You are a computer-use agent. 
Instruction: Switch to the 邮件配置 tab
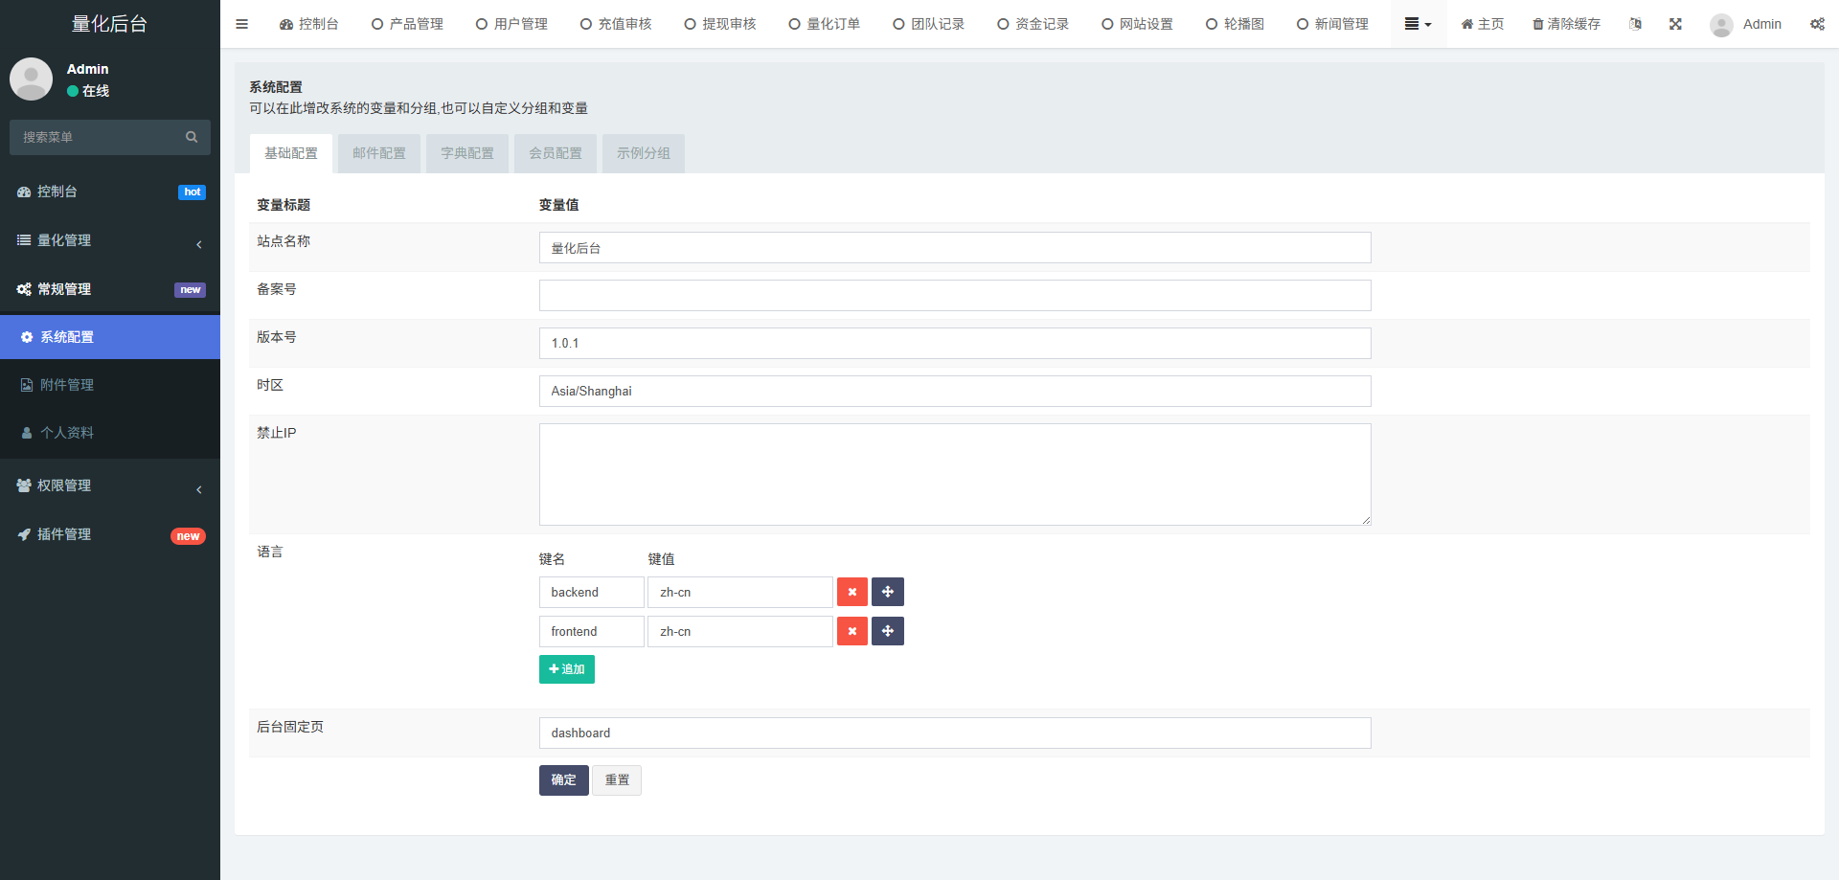coord(378,153)
